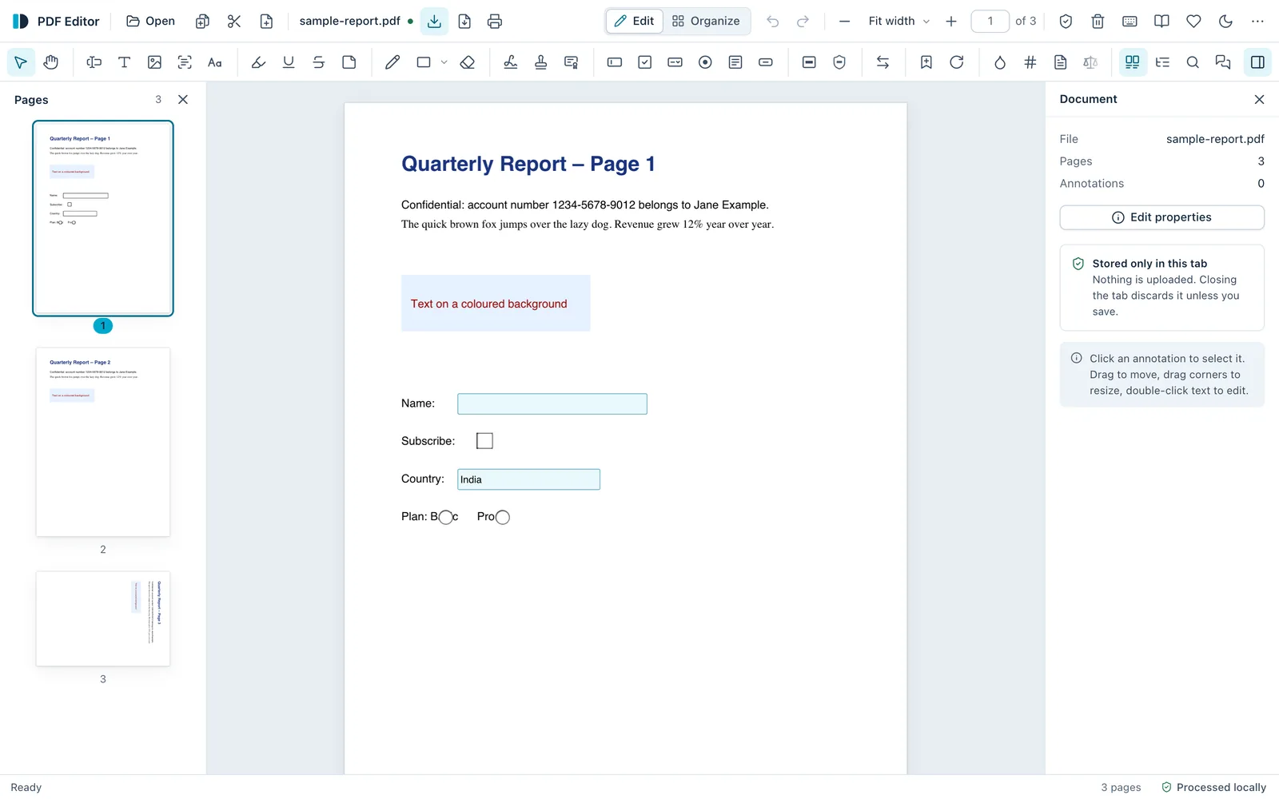The height and width of the screenshot is (799, 1279).
Task: Click the page numbering hash icon
Action: pos(1030,62)
